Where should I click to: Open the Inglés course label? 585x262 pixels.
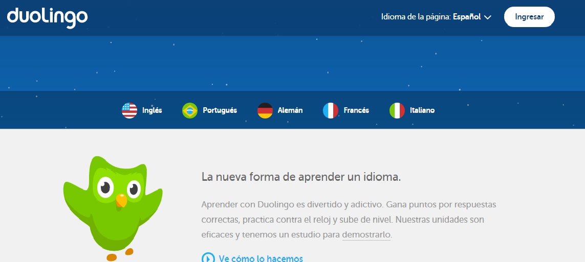tap(152, 110)
